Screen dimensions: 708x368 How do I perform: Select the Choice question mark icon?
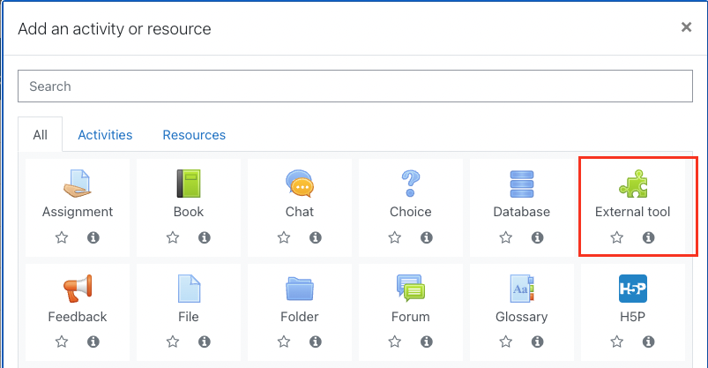tap(411, 184)
